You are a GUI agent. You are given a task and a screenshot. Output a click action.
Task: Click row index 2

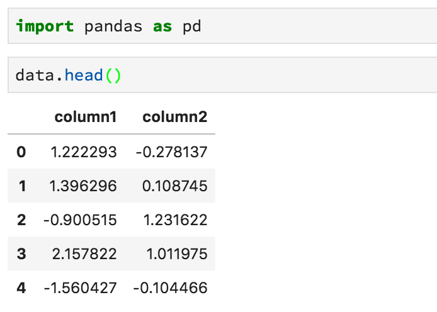point(21,220)
